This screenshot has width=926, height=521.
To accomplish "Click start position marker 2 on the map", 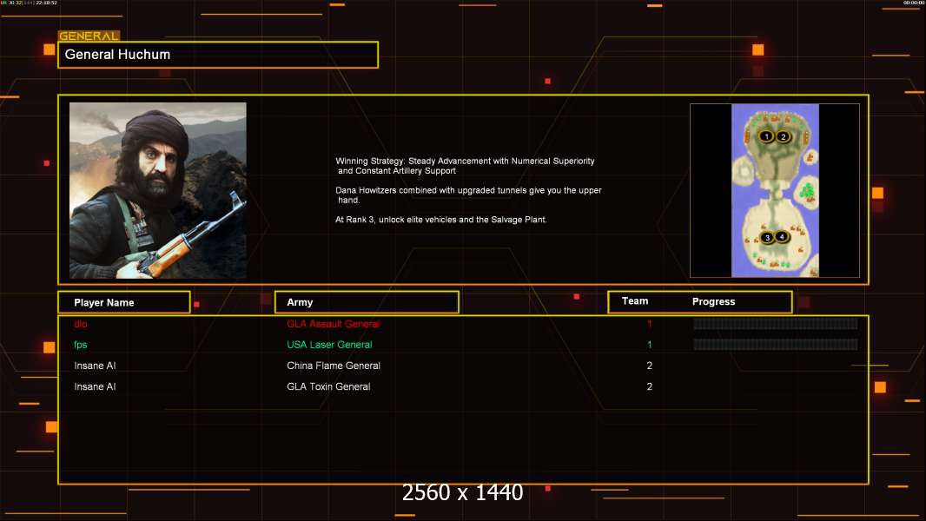I will pyautogui.click(x=783, y=137).
